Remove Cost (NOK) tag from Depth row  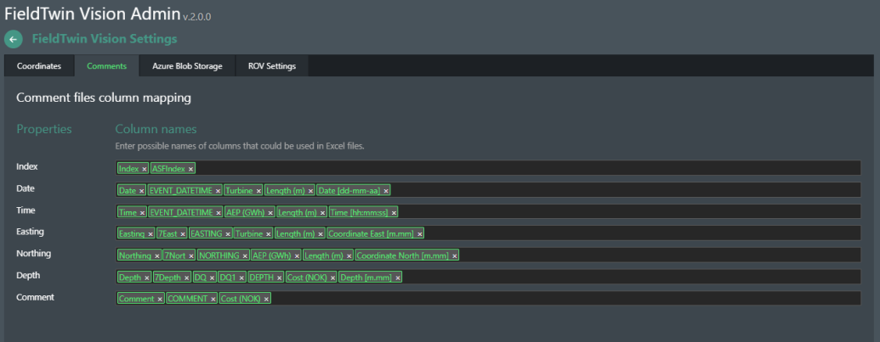click(x=332, y=278)
